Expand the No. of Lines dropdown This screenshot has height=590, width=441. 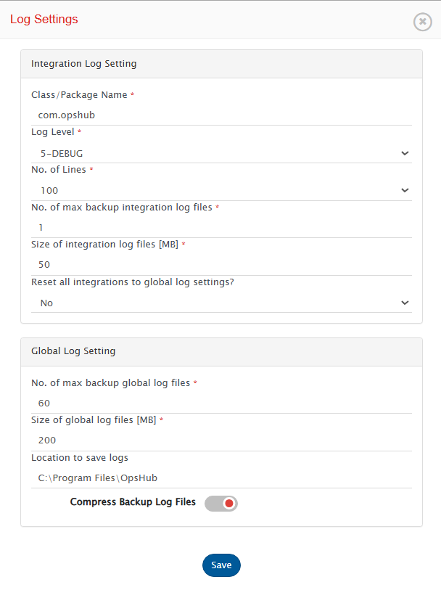(x=221, y=191)
